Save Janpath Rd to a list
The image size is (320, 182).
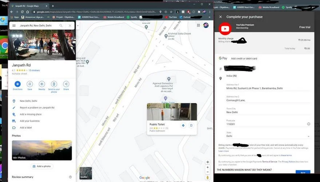30,86
